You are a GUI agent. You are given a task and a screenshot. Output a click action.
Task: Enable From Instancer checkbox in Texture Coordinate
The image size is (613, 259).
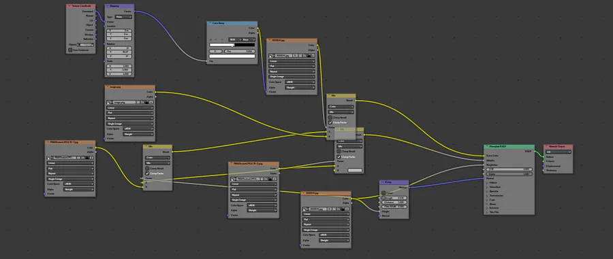70,50
